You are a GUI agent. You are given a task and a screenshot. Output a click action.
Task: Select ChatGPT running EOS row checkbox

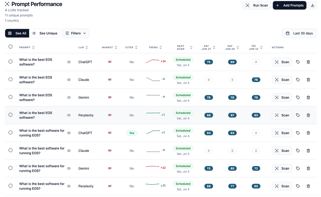coord(10,132)
